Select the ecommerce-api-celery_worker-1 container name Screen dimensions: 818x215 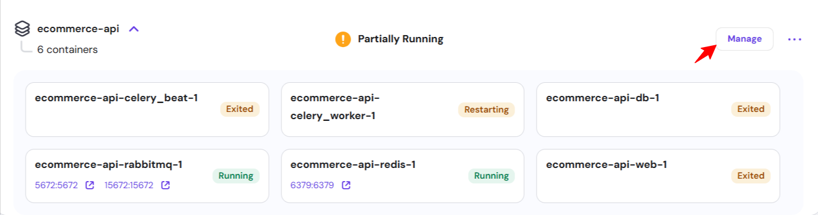click(334, 107)
